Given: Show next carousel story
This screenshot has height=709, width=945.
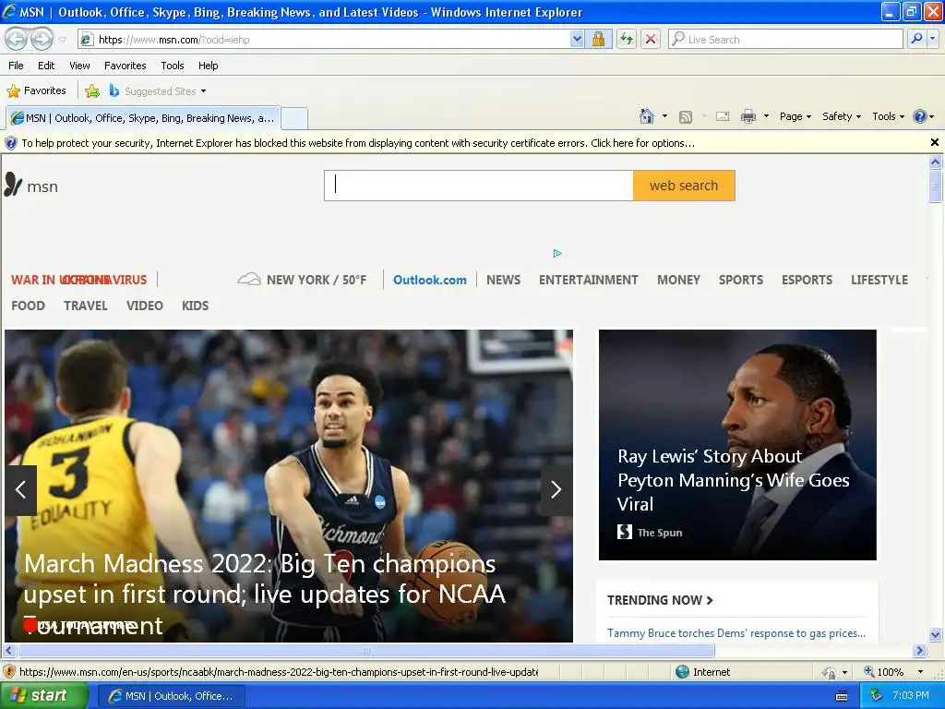Looking at the screenshot, I should click(556, 489).
